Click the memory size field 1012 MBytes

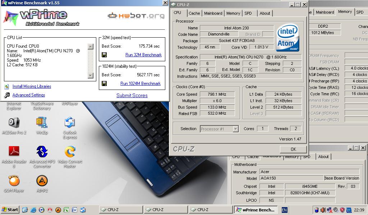pyautogui.click(x=325, y=33)
